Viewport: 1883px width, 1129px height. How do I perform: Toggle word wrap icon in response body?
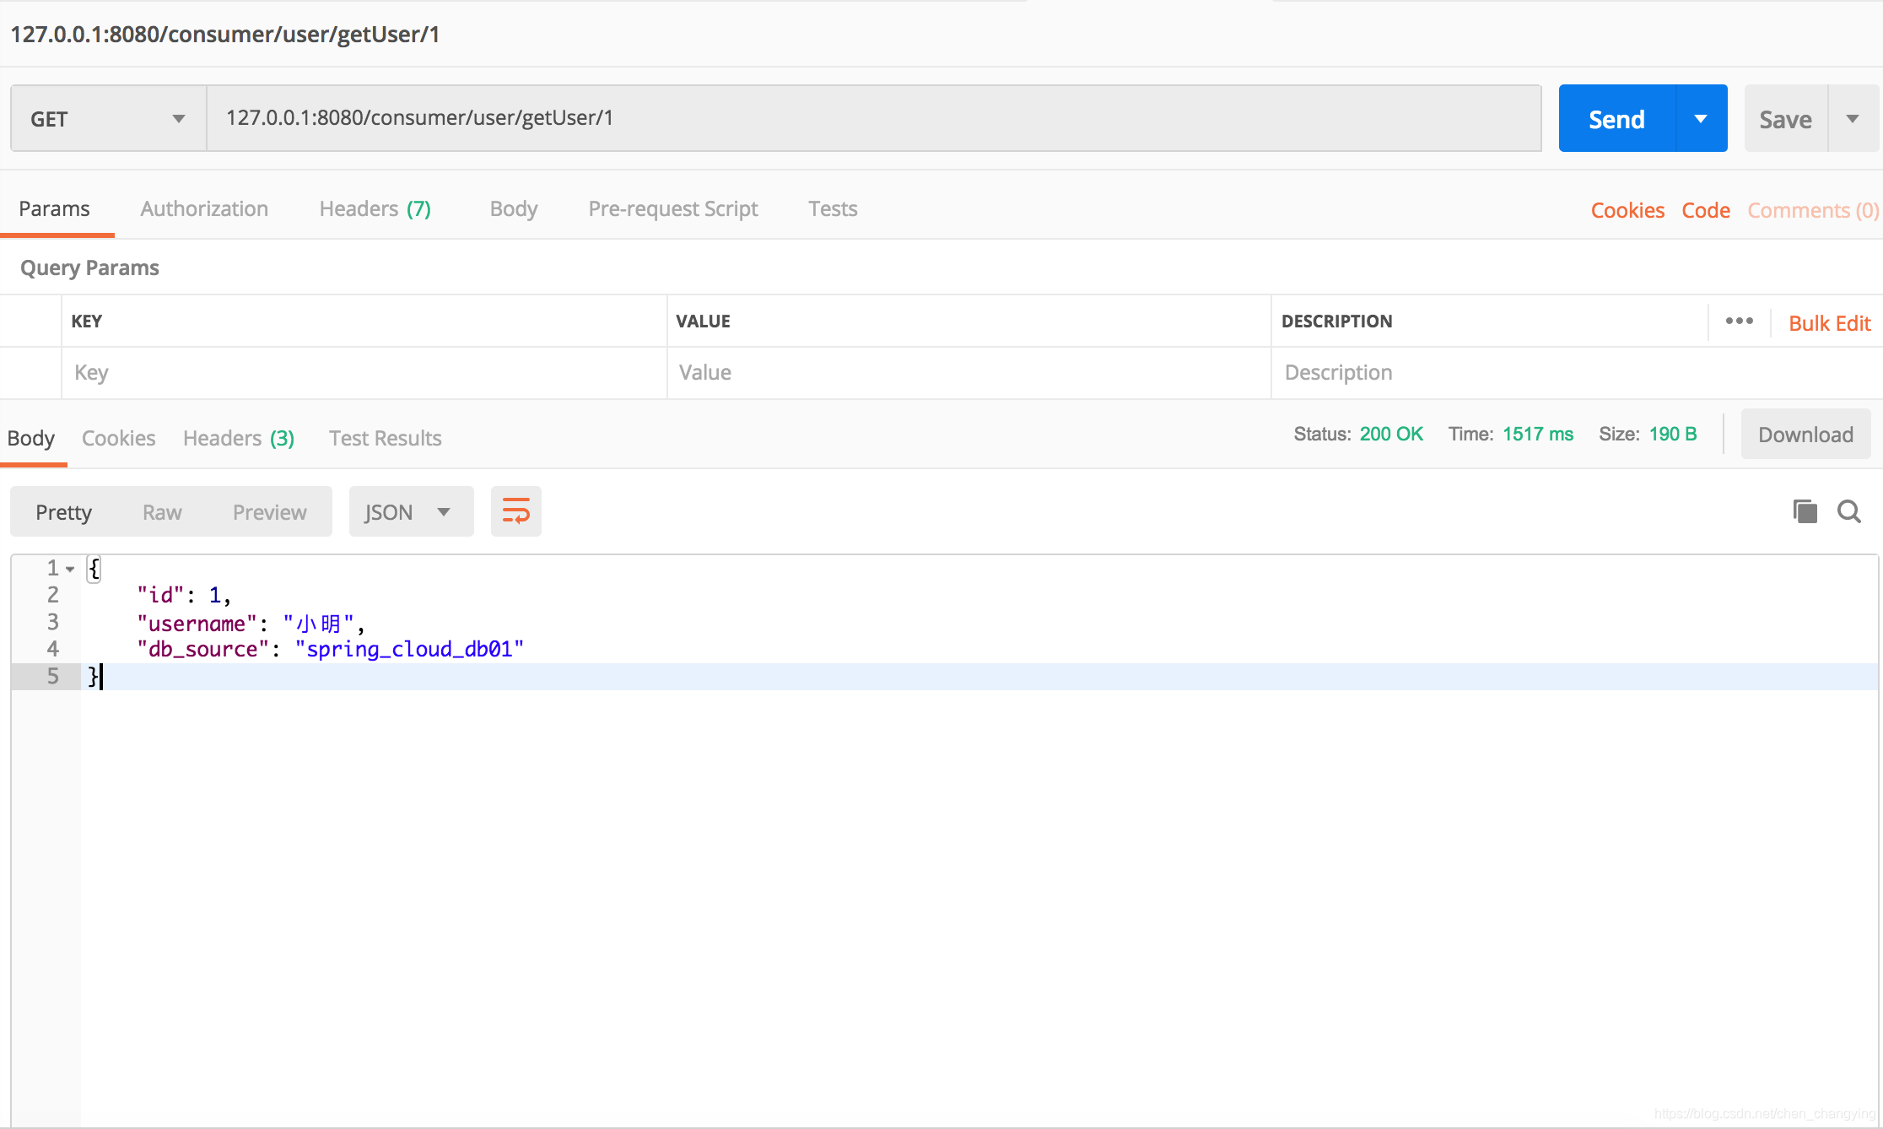516,511
